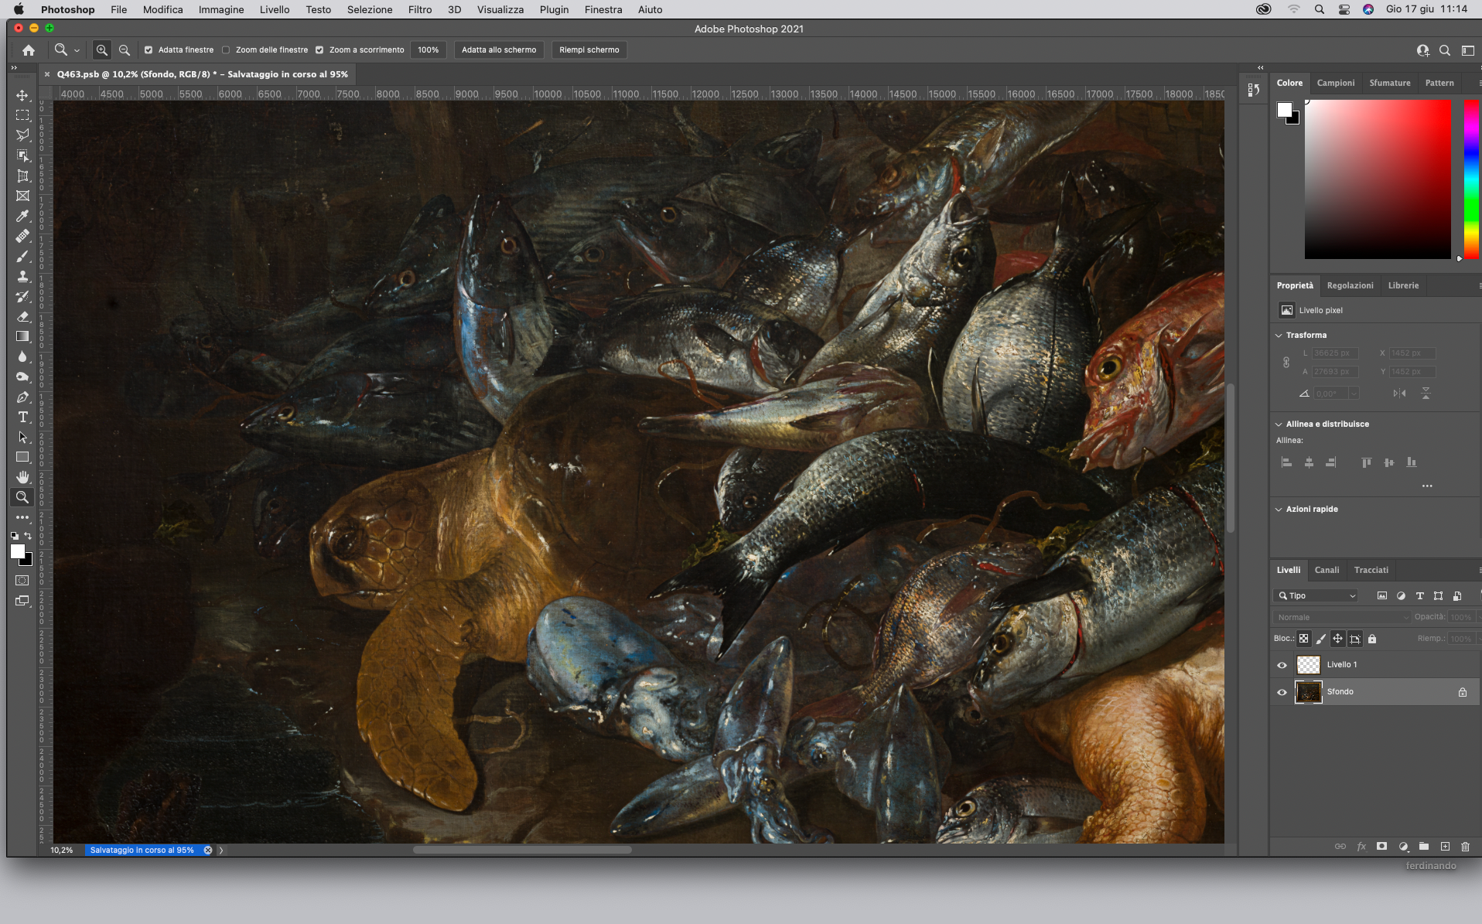Screen dimensions: 1482x924
Task: Select the Clone Stamp tool
Action: coord(22,276)
